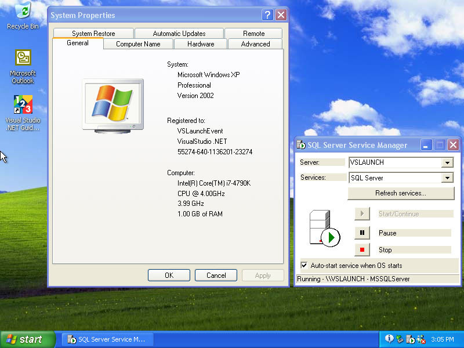Select the Visual Studio .NET Guide shortcut

[23, 113]
